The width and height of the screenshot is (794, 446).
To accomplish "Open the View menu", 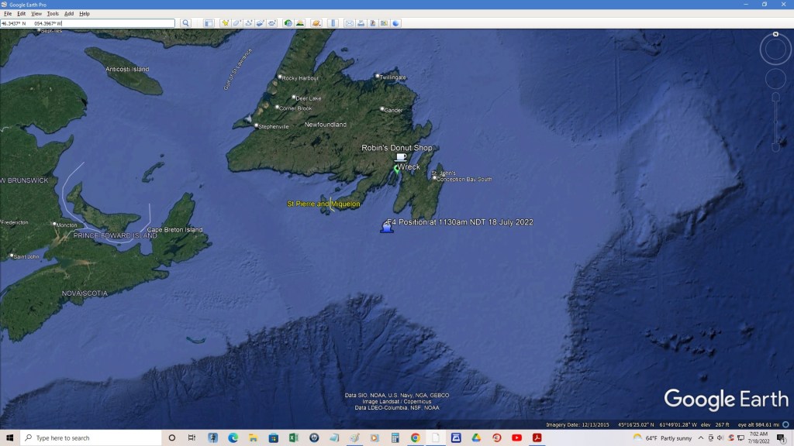I will click(x=36, y=14).
